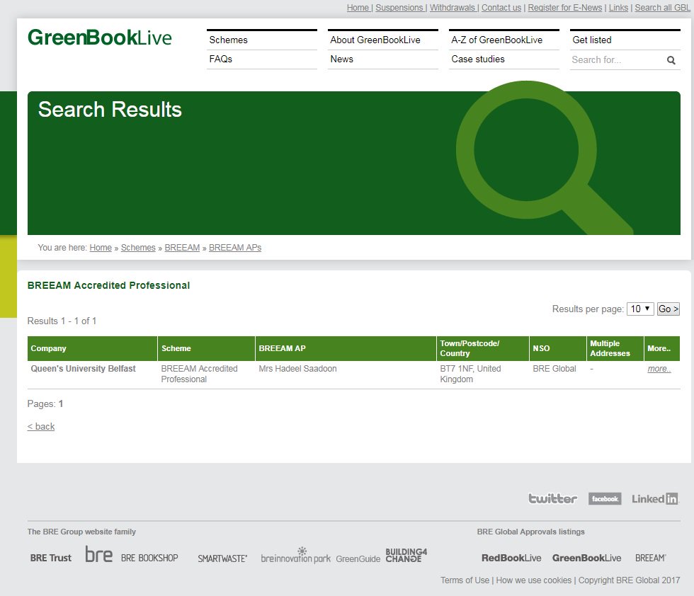The height and width of the screenshot is (596, 694).
Task: Open the Schemes menu item
Action: [x=262, y=40]
